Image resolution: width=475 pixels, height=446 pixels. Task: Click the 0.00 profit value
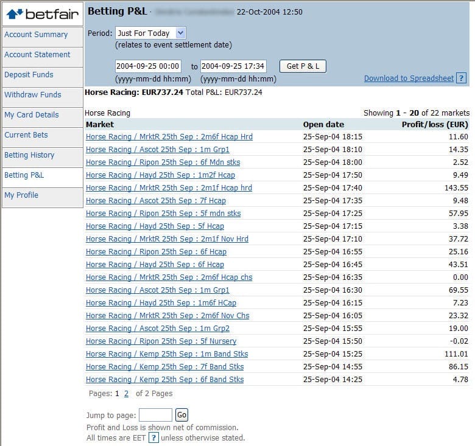click(460, 277)
